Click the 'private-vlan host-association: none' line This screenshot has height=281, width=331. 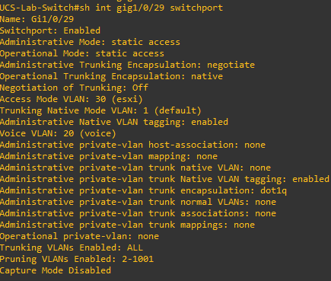click(173, 145)
